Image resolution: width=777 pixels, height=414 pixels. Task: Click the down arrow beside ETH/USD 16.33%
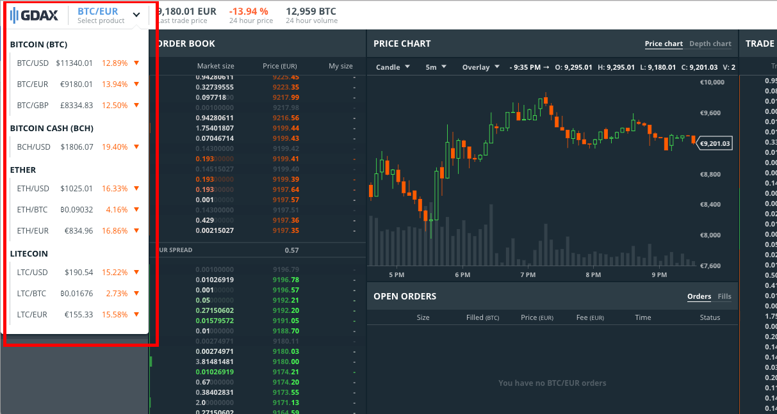point(136,189)
